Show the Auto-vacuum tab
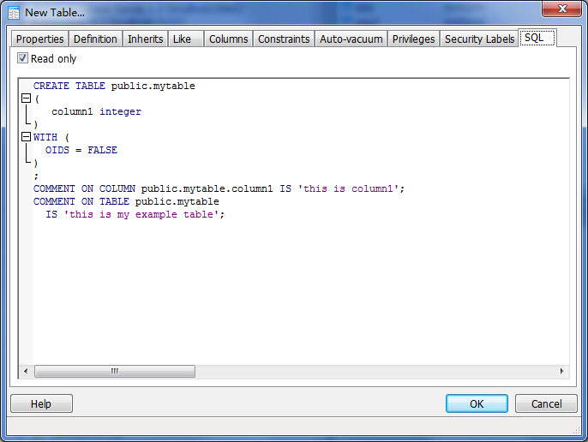Screen dimensions: 588x442 coord(351,39)
